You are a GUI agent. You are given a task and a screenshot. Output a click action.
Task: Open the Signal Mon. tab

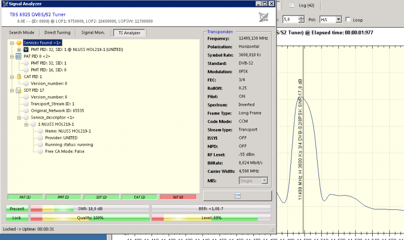pos(93,33)
